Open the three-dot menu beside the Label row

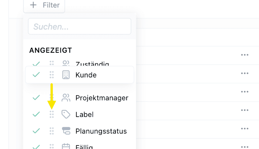coord(245,110)
